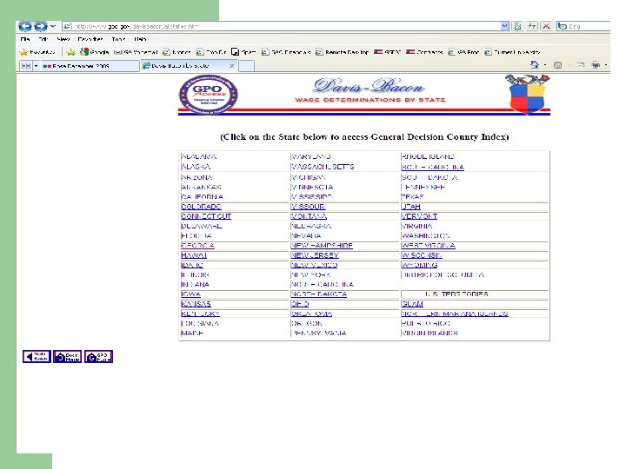Select the HAWAII link
Viewport: 626px width, 469px height.
click(194, 255)
